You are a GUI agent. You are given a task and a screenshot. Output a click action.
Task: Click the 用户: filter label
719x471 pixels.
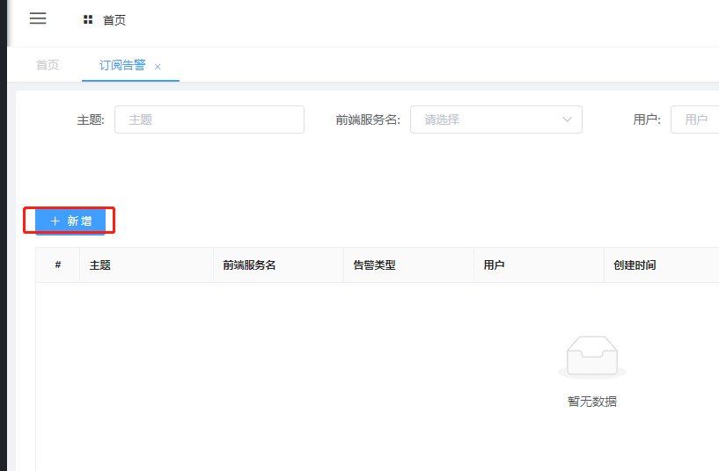pos(647,120)
